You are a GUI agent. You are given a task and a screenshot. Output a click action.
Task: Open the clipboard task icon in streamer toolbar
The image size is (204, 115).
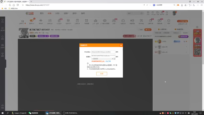click(x=77, y=20)
